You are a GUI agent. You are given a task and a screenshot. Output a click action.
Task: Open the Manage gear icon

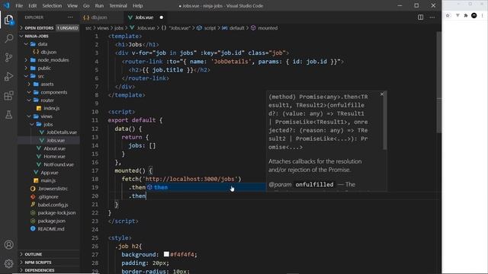pos(8,263)
